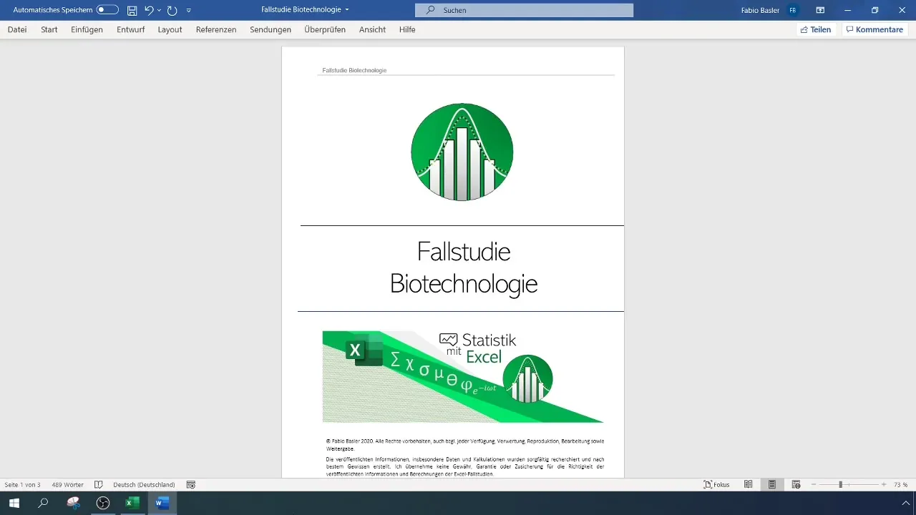
Task: Open the ribbon display options icon
Action: pos(820,10)
